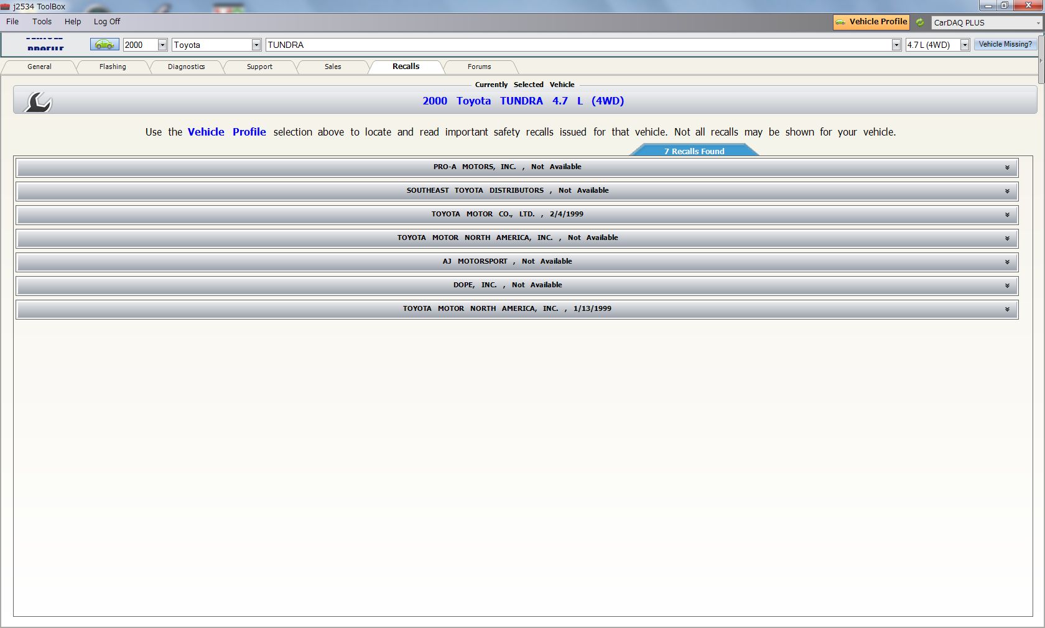Image resolution: width=1045 pixels, height=628 pixels.
Task: Expand the DOPE, INC. recall row
Action: click(517, 285)
